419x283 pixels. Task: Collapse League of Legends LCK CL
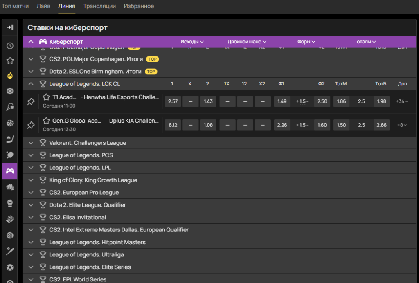[x=31, y=84]
